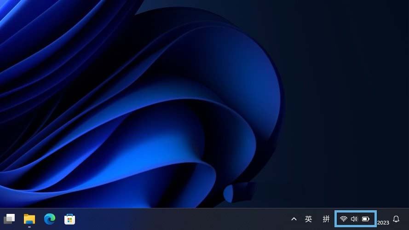The height and width of the screenshot is (230, 409).
Task: Click the battery status tray icon
Action: [x=366, y=219]
